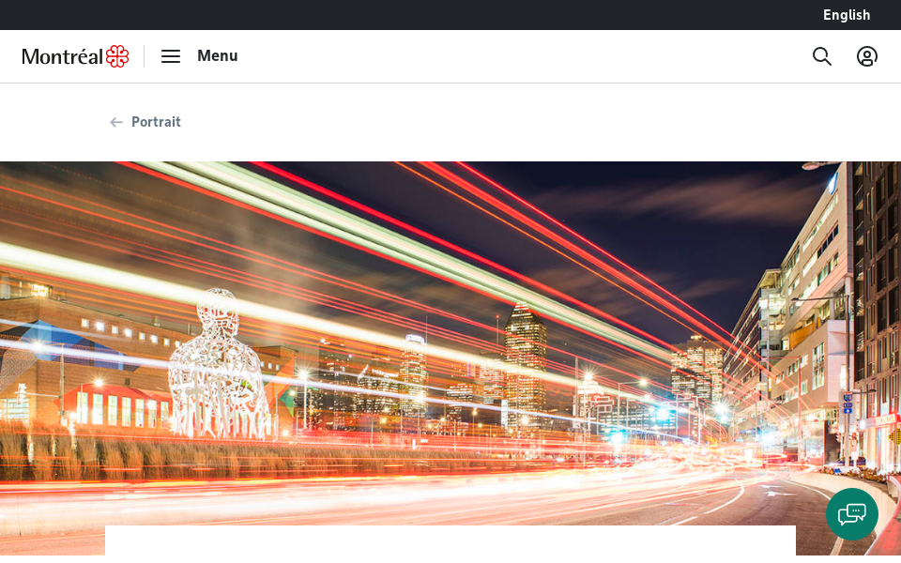Click the vertical divider beside the logo

coord(145,56)
